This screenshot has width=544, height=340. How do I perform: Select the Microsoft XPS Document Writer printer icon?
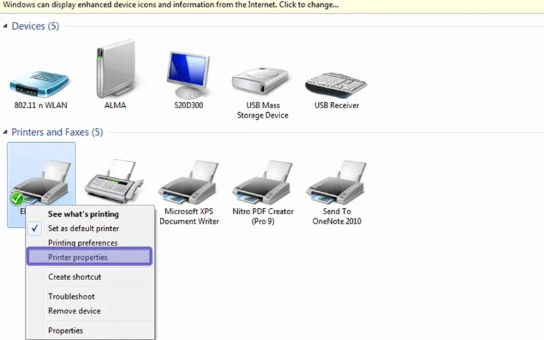tap(189, 182)
